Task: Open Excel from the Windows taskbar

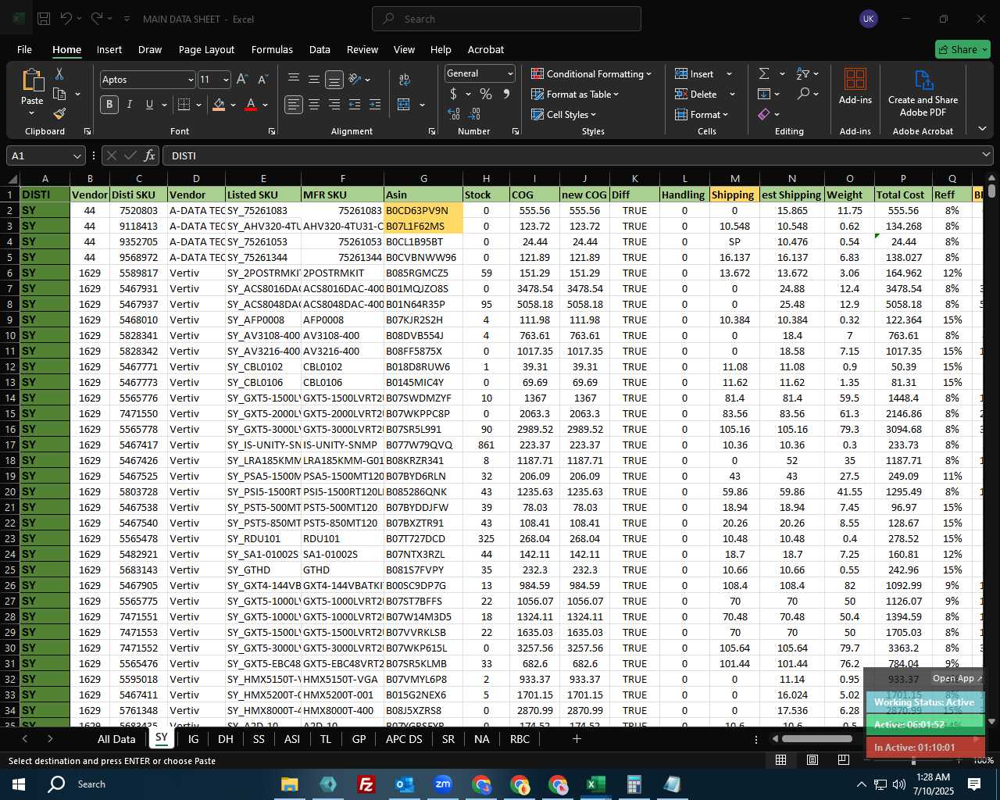Action: [595, 784]
